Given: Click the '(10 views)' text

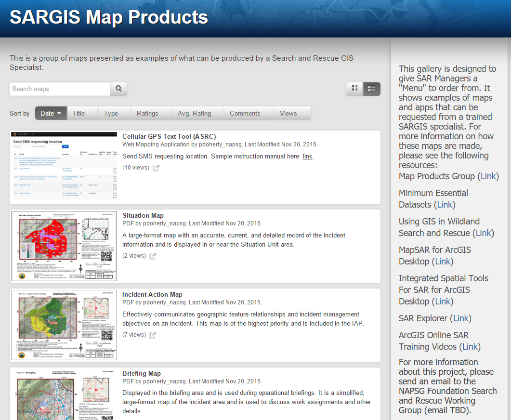Looking at the screenshot, I should [x=136, y=168].
